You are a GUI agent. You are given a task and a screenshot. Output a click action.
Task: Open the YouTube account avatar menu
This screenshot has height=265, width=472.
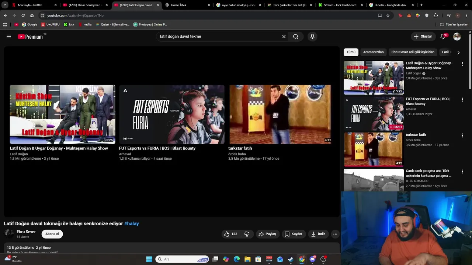[457, 36]
